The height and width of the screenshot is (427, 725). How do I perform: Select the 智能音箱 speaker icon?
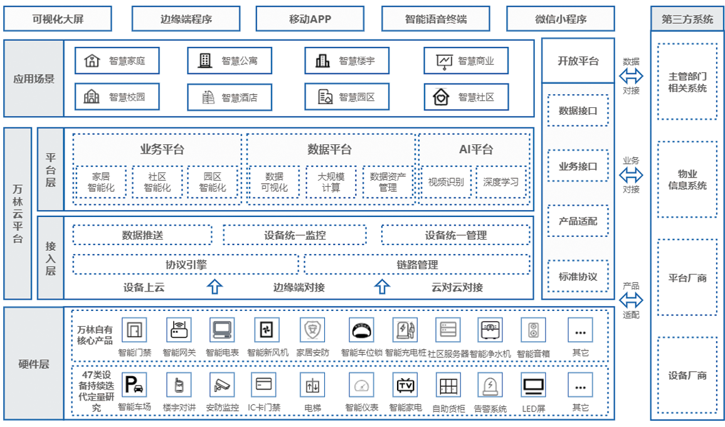(x=534, y=330)
